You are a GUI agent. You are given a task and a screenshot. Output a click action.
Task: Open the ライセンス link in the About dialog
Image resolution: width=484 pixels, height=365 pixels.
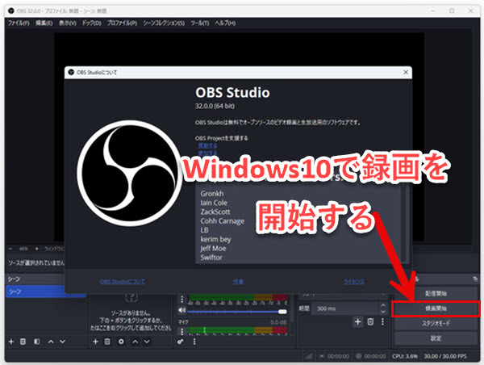pyautogui.click(x=354, y=282)
